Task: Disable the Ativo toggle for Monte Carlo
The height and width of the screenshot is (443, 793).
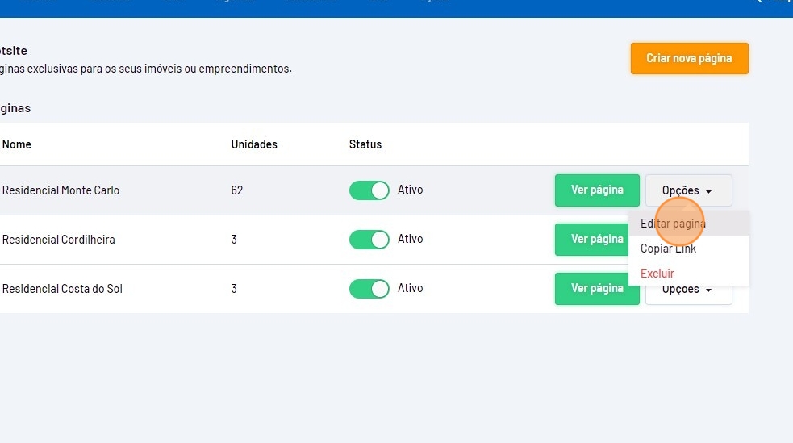Action: (x=369, y=190)
